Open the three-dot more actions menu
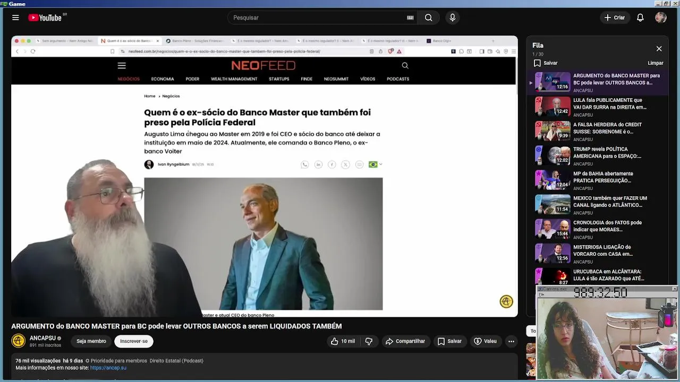The height and width of the screenshot is (382, 680). (511, 341)
